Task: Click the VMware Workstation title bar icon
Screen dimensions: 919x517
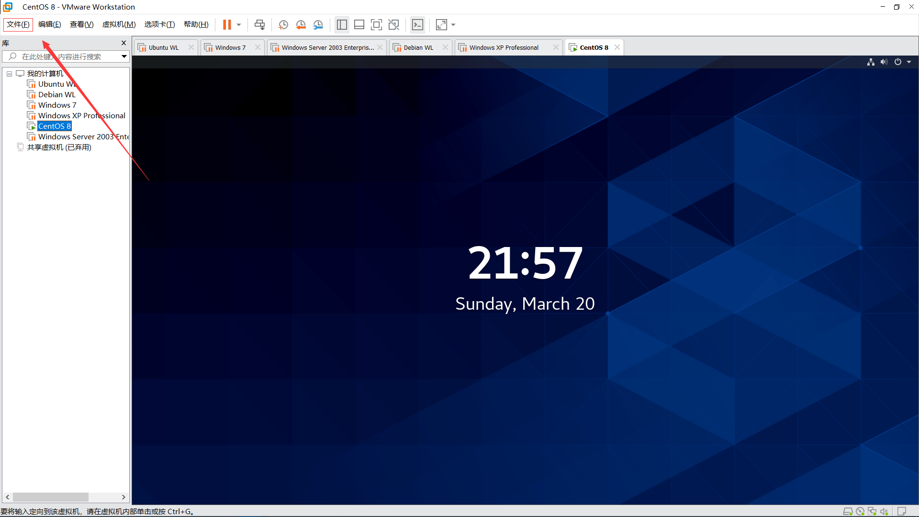Action: pyautogui.click(x=8, y=7)
